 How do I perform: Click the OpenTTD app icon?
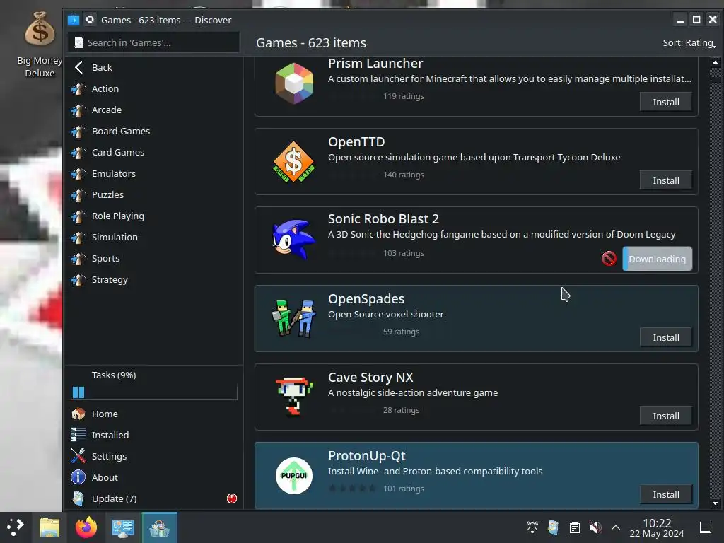(294, 162)
